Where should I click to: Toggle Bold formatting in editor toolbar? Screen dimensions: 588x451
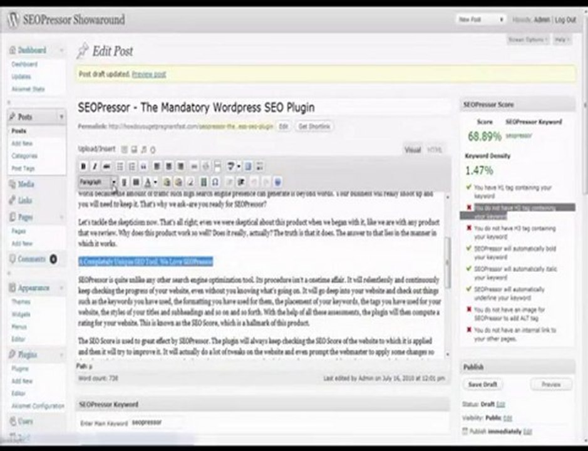coord(83,166)
